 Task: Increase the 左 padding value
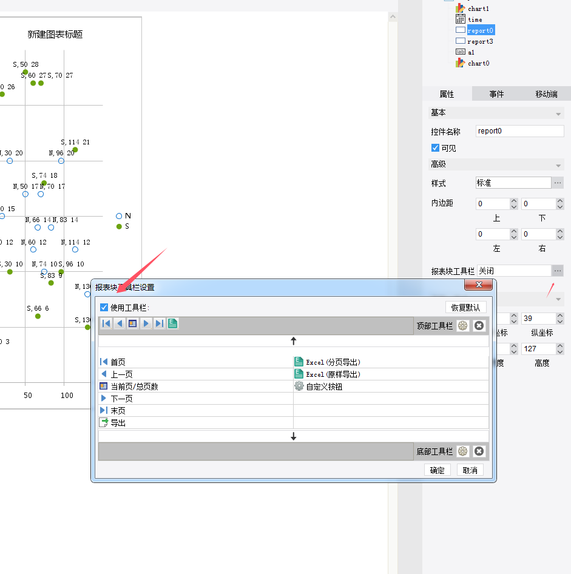coord(514,231)
